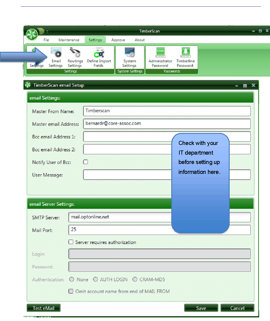The image size is (270, 321).
Task: Select Define Import Fields
Action: (99, 57)
